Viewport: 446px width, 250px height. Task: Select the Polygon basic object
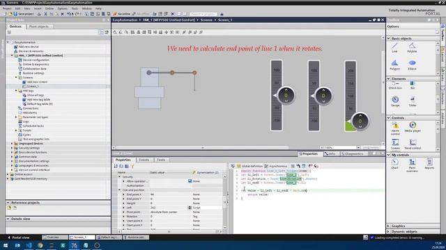(394, 65)
